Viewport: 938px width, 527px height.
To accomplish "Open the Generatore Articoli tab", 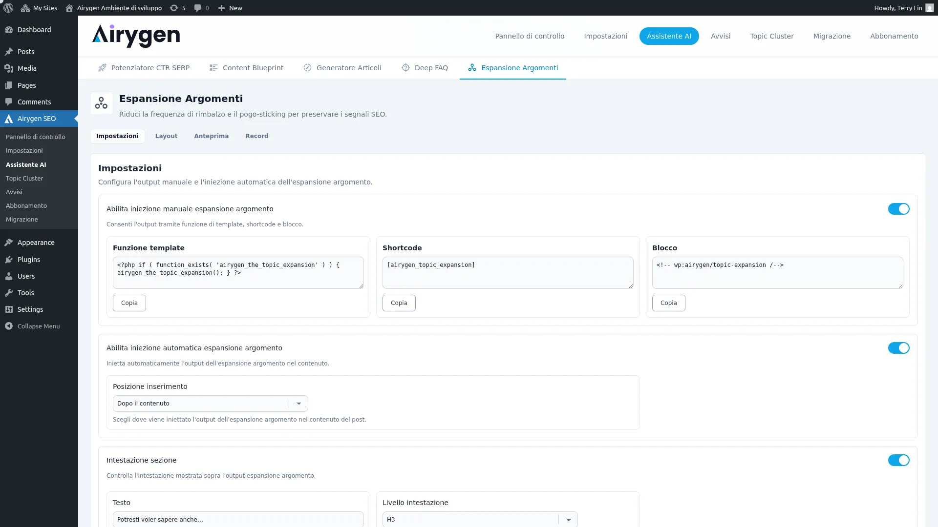I will pyautogui.click(x=342, y=68).
